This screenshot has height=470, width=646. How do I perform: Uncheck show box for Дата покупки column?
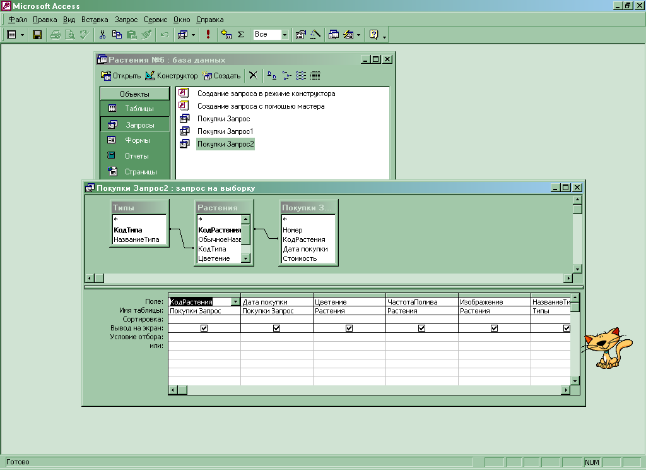(276, 328)
